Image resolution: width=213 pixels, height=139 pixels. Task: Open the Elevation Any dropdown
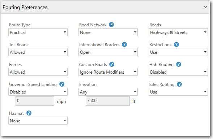(x=108, y=92)
